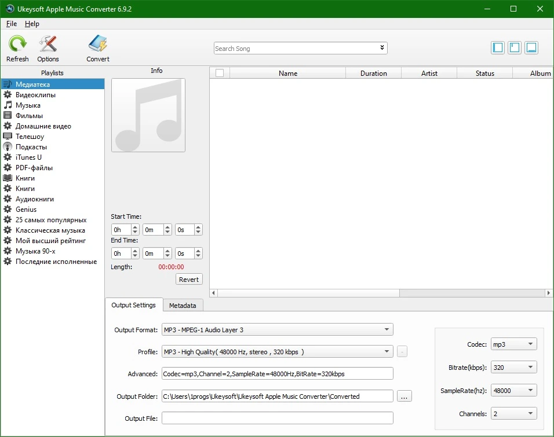The width and height of the screenshot is (554, 437).
Task: Open the Help menu
Action: coord(32,24)
